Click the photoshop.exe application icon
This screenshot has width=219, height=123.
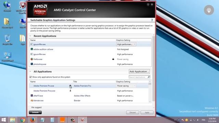click(32, 64)
